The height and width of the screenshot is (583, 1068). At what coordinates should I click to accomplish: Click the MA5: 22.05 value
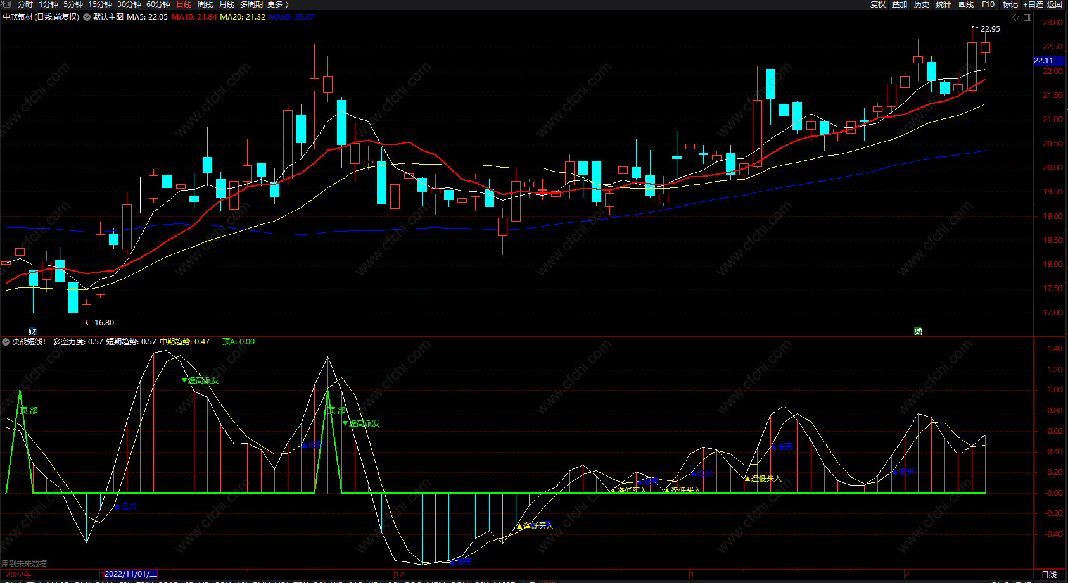[x=147, y=17]
